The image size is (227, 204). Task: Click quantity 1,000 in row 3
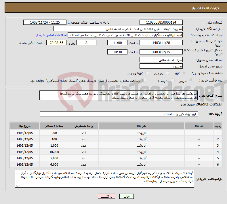coord(54,146)
